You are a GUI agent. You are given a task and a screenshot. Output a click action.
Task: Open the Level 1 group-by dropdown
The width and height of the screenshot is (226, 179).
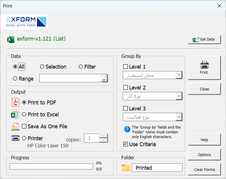tap(179, 75)
